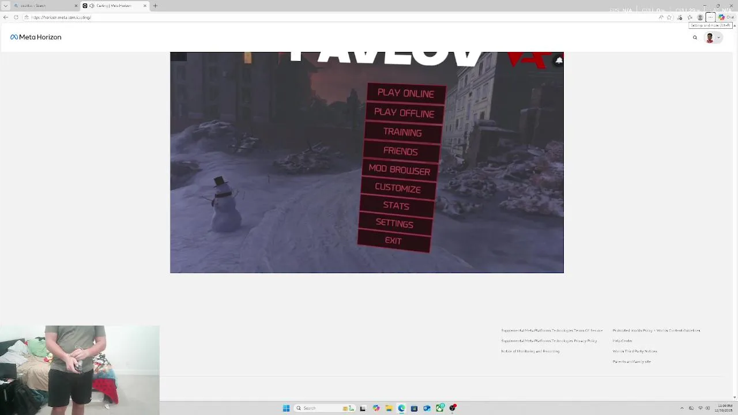Open File Explorer from the taskbar
738x415 pixels.
point(389,408)
